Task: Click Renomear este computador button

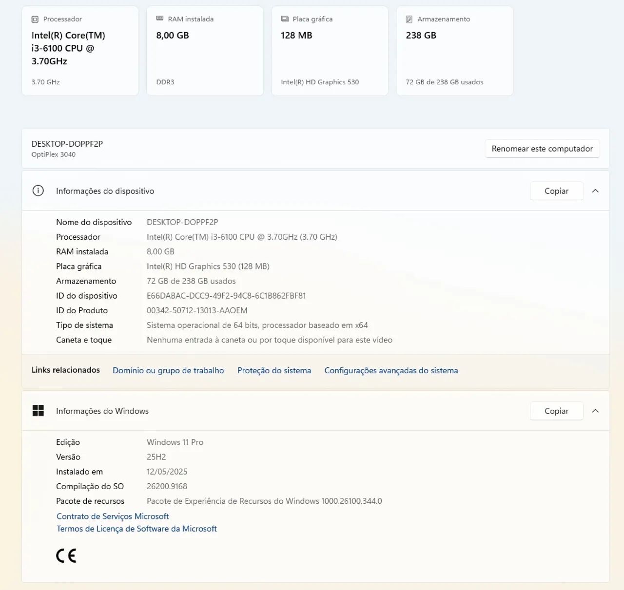Action: 542,149
